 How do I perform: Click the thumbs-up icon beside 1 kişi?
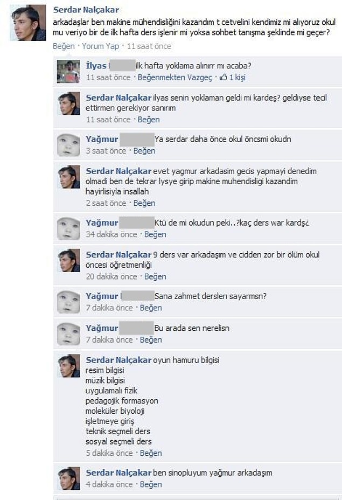point(224,77)
